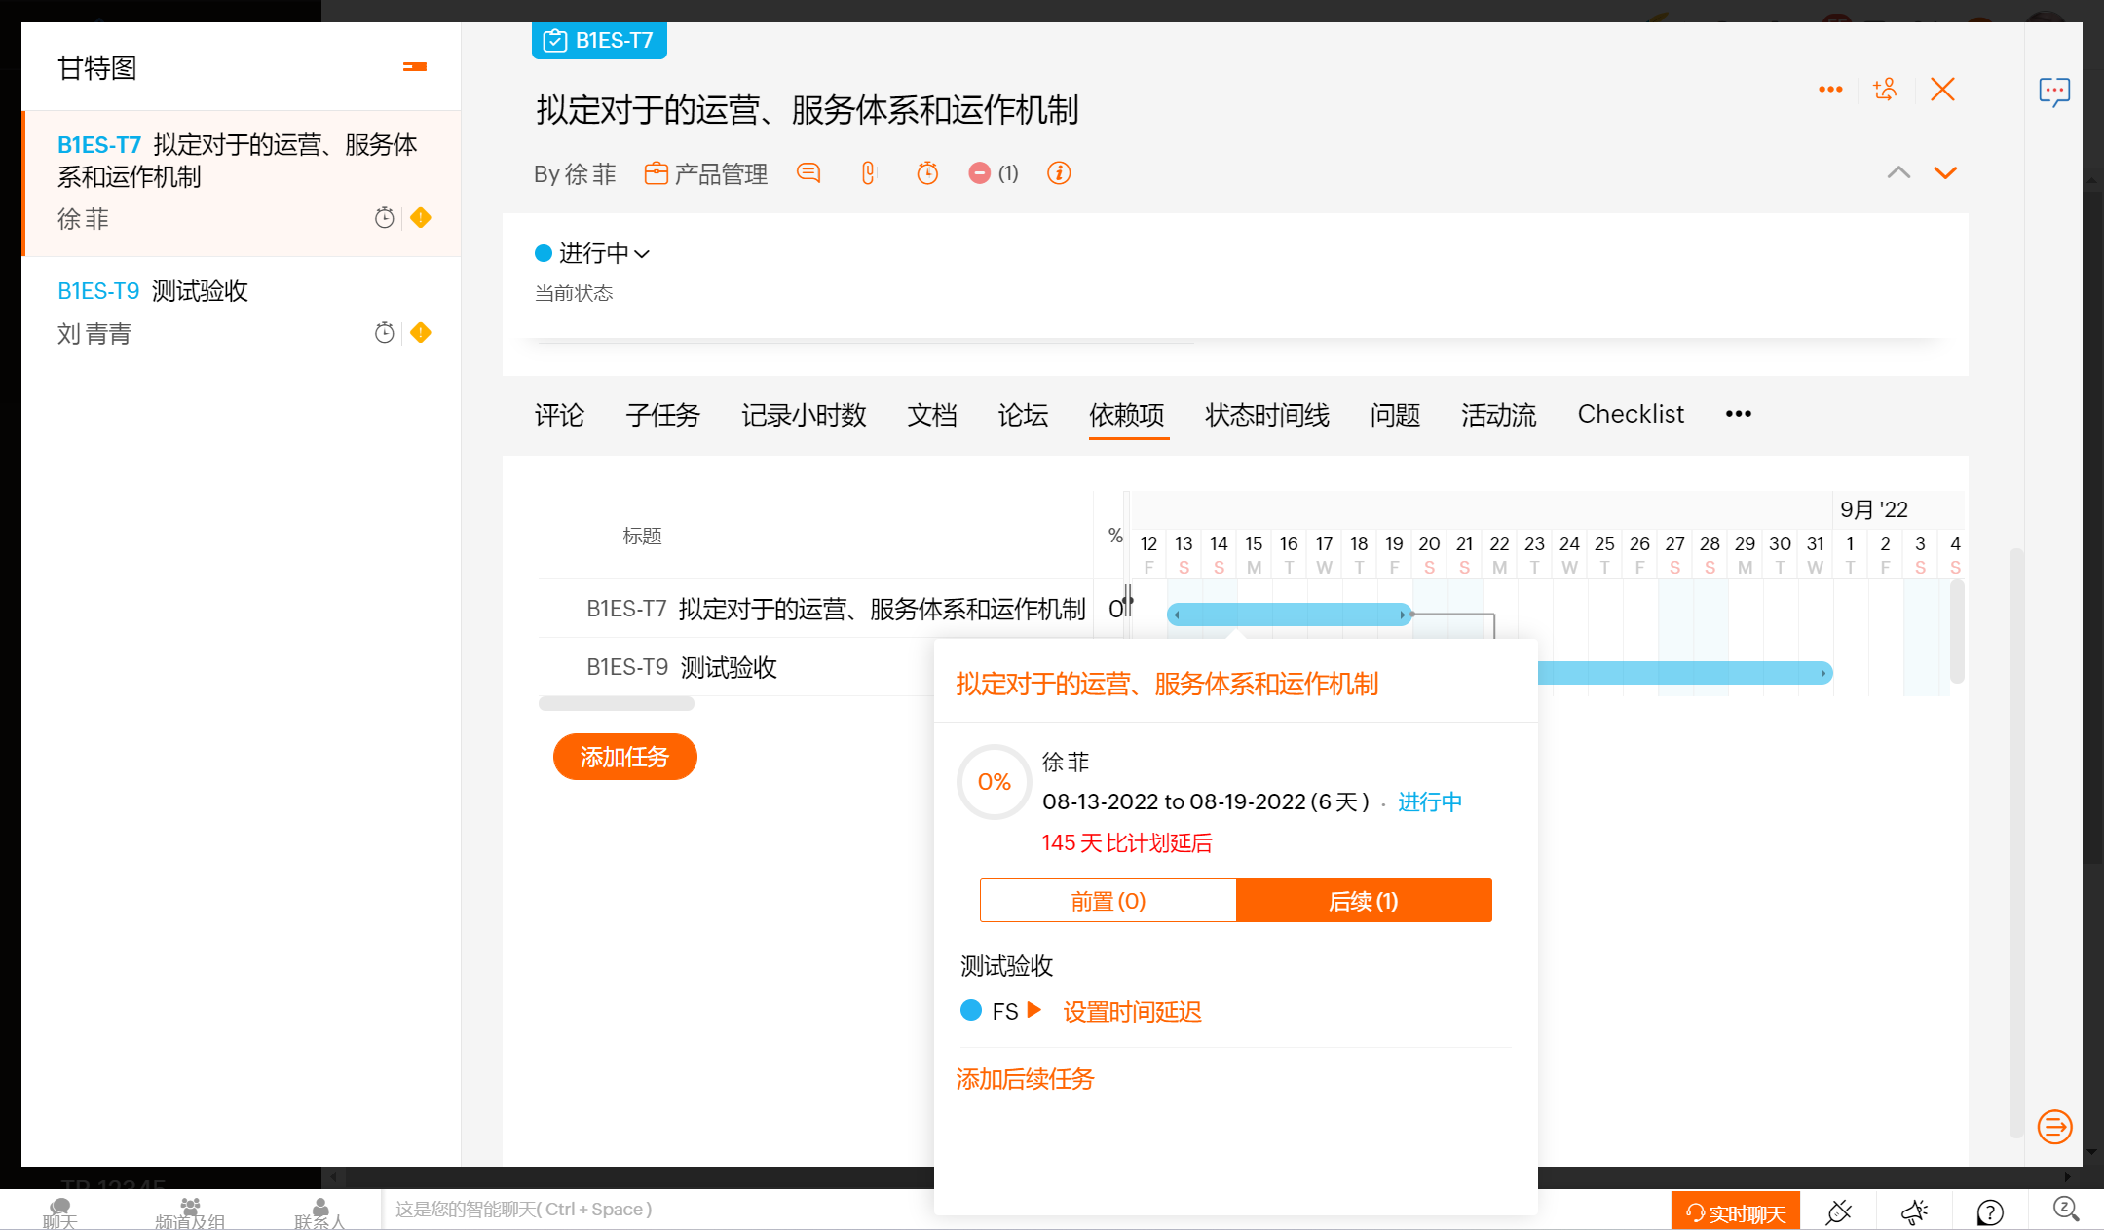Click the attachment paperclip icon
This screenshot has width=2104, height=1230.
[868, 173]
